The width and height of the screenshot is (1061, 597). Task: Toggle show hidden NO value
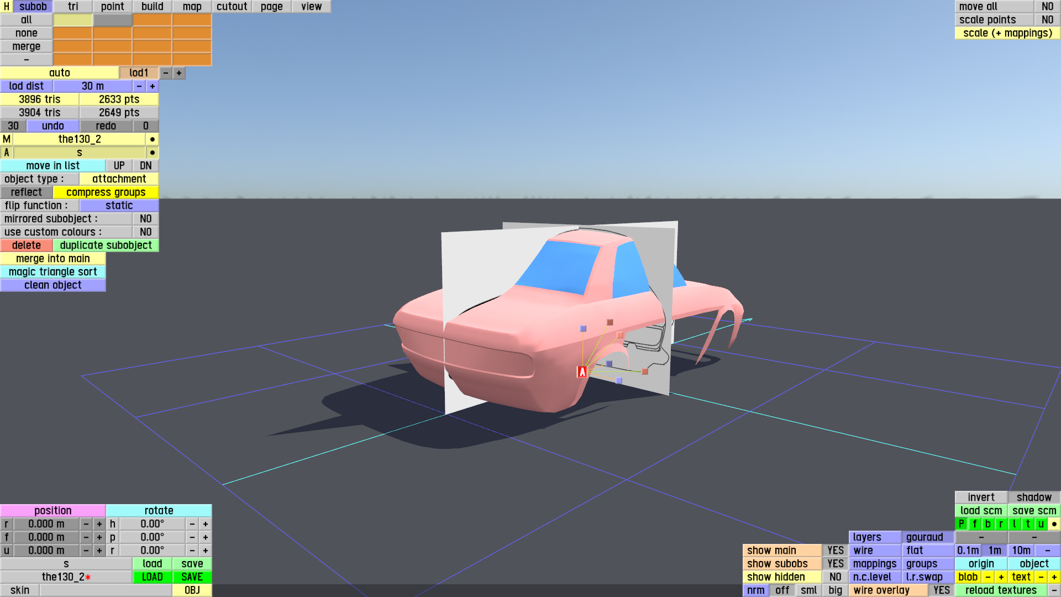tap(835, 577)
